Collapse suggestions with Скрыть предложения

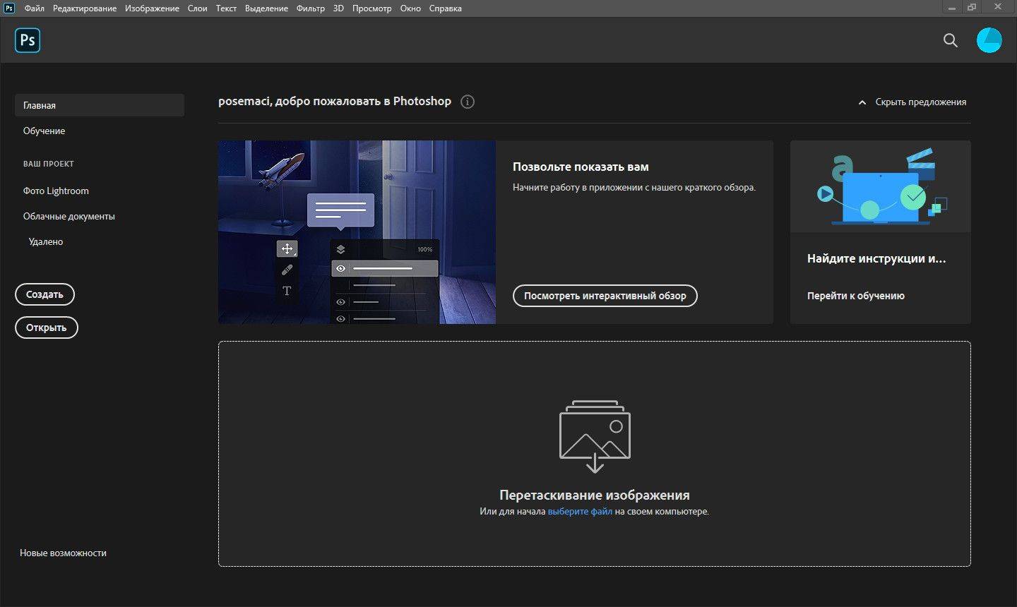tap(912, 102)
